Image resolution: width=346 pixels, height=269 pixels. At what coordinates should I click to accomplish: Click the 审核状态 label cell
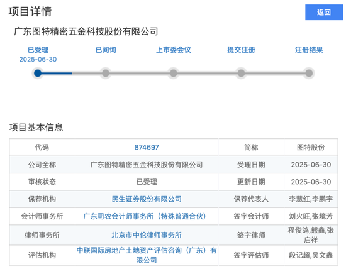click(x=42, y=182)
